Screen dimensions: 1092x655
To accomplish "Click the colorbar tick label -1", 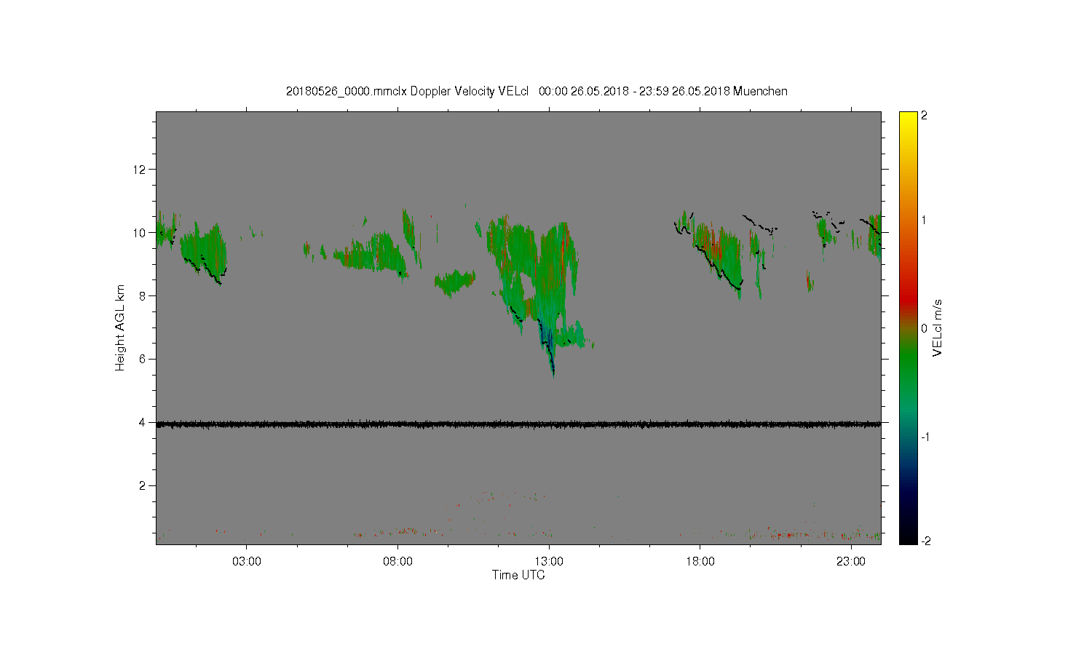I will click(x=925, y=437).
